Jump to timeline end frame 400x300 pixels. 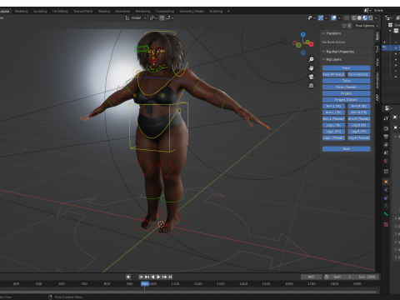(x=170, y=277)
